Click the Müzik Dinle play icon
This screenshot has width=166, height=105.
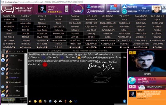(89, 11)
